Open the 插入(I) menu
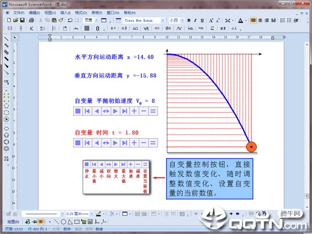The width and height of the screenshot is (312, 234). [x=65, y=13]
